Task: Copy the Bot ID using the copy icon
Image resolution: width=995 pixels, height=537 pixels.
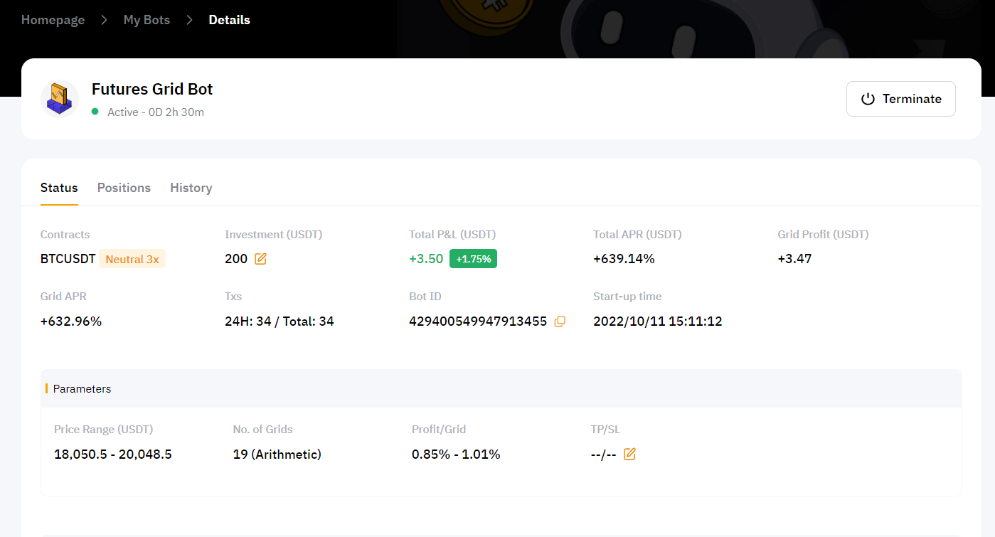Action: [560, 321]
